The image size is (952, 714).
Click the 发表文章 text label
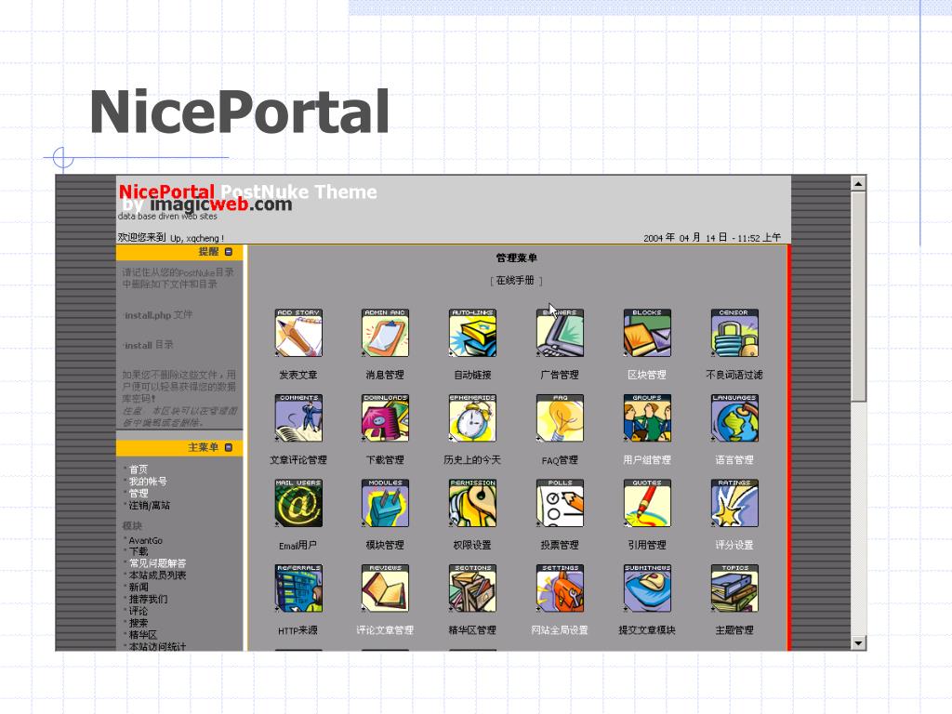298,376
